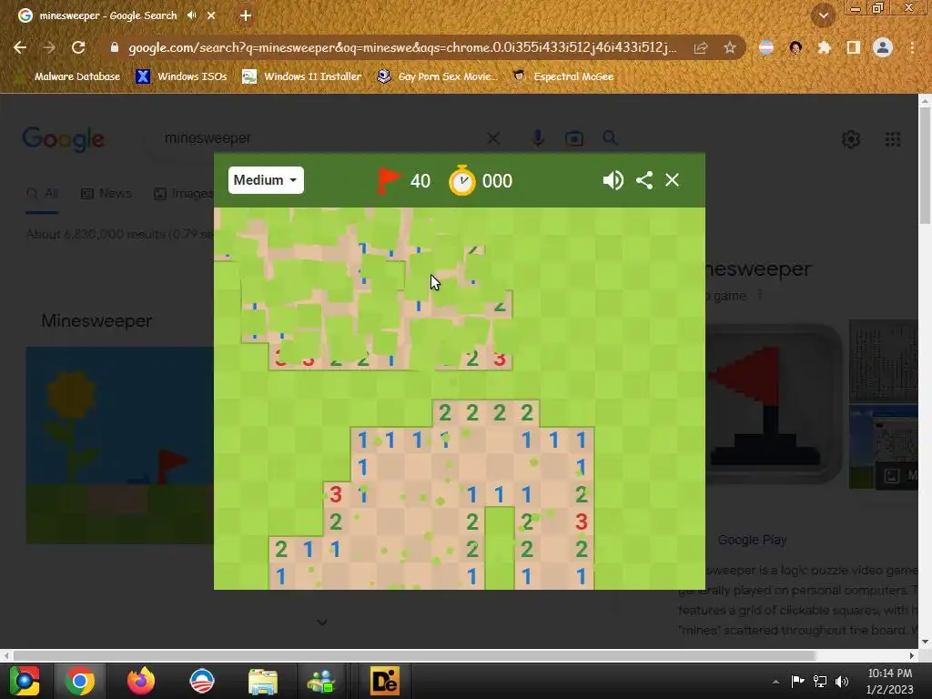Go forward in browser history
The width and height of the screenshot is (932, 699).
[x=49, y=47]
